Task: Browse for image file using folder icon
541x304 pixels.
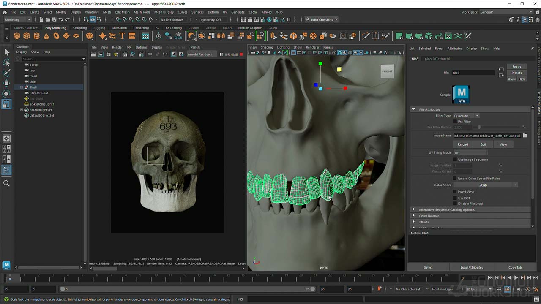Action: [525, 136]
